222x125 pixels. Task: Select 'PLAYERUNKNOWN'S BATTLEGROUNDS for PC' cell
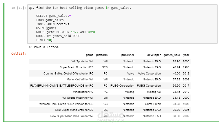click(62, 86)
